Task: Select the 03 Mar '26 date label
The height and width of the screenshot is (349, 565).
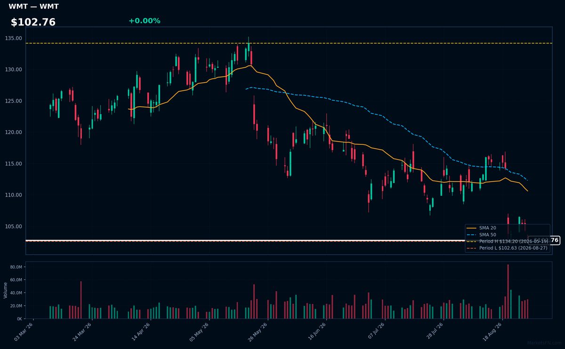Action: pos(24,332)
